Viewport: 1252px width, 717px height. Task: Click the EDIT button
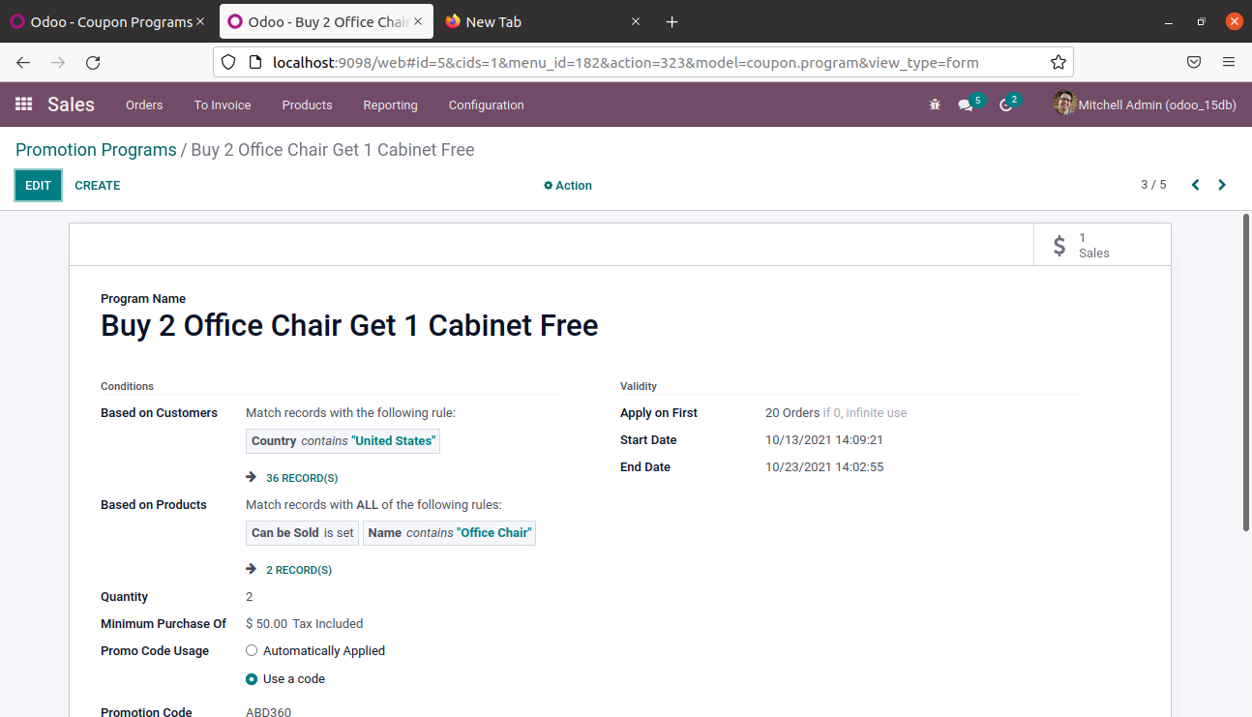38,186
